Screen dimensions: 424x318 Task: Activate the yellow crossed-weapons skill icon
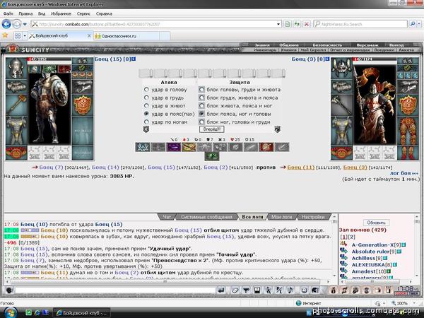[189, 147]
